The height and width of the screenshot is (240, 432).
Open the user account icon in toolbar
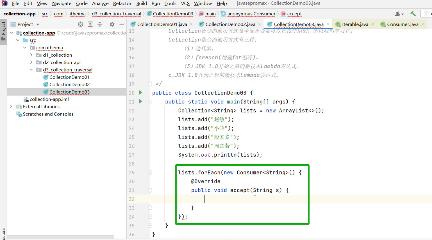[399, 14]
